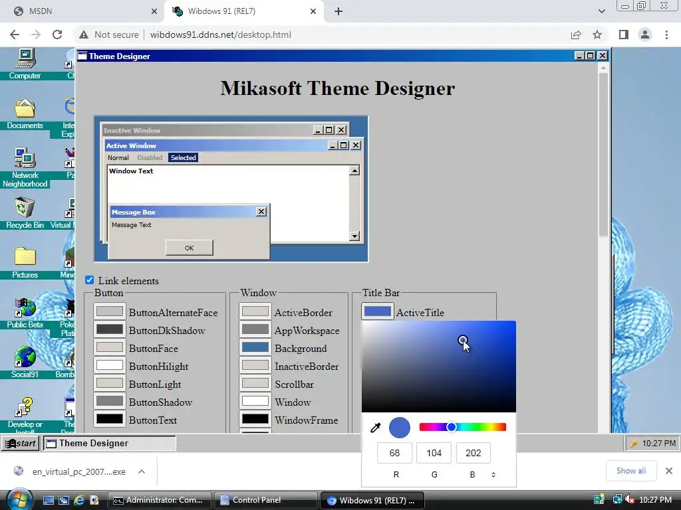The image size is (681, 510).
Task: Open the Recycle Bin icon
Action: click(x=25, y=213)
